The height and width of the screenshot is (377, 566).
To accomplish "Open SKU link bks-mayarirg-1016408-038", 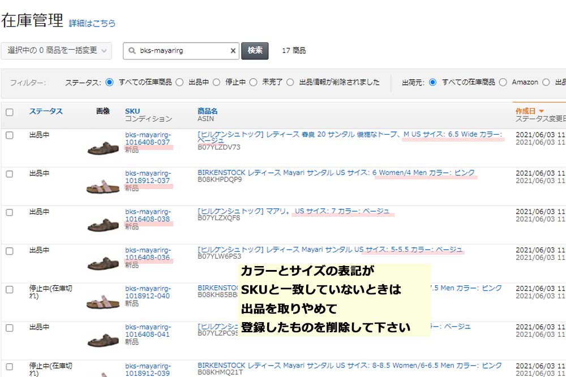I will pos(148,216).
